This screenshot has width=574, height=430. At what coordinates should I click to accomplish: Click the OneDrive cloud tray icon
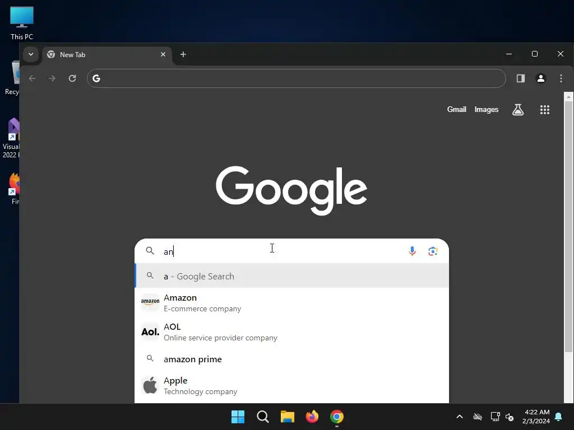[478, 417]
